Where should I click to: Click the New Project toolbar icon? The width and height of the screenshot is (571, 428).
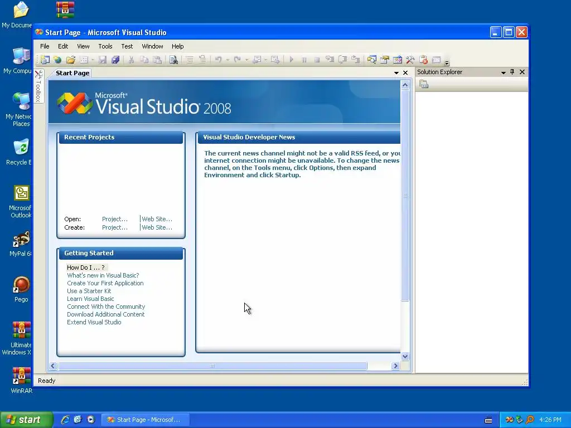pos(45,60)
